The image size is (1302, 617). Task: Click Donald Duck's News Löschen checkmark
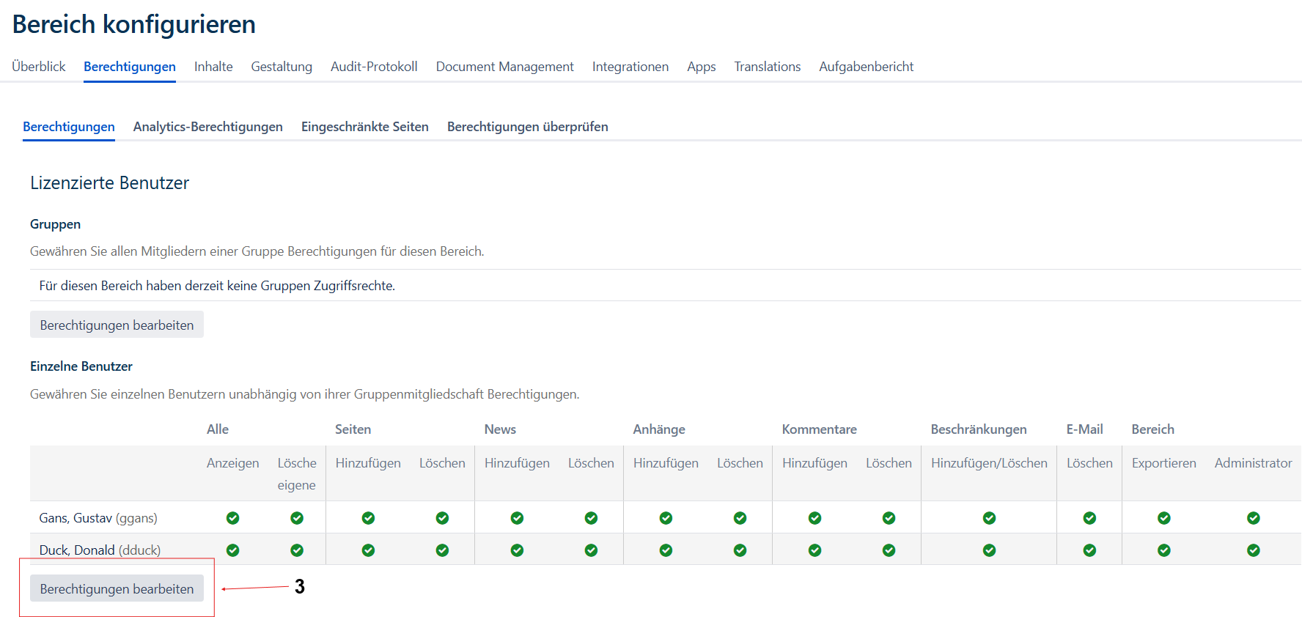click(x=591, y=550)
